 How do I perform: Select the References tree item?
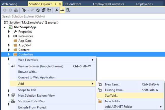(26, 36)
